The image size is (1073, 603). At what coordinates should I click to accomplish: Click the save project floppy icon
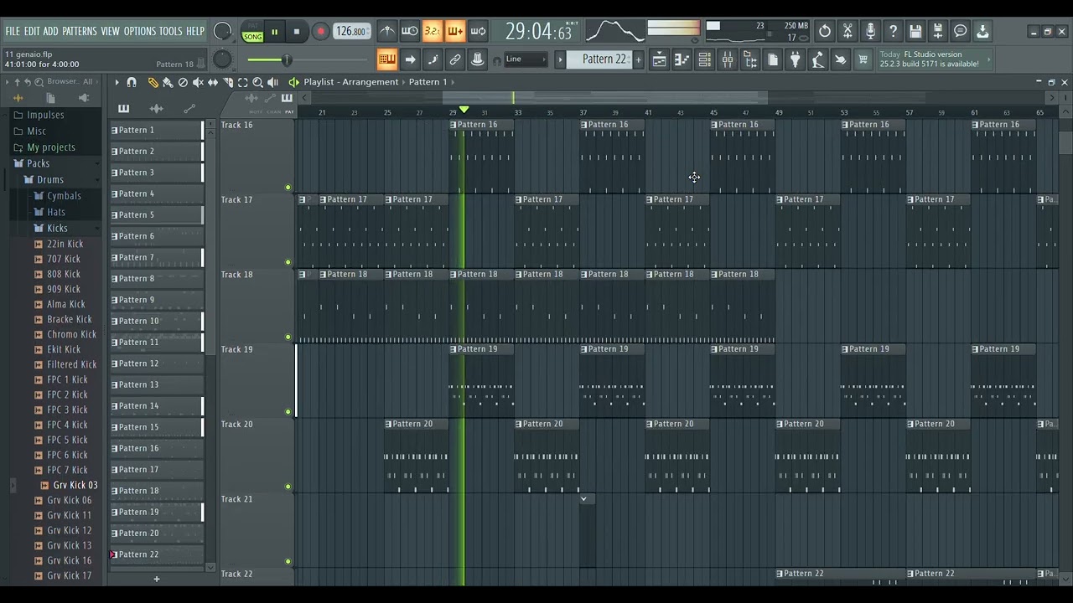coord(915,32)
